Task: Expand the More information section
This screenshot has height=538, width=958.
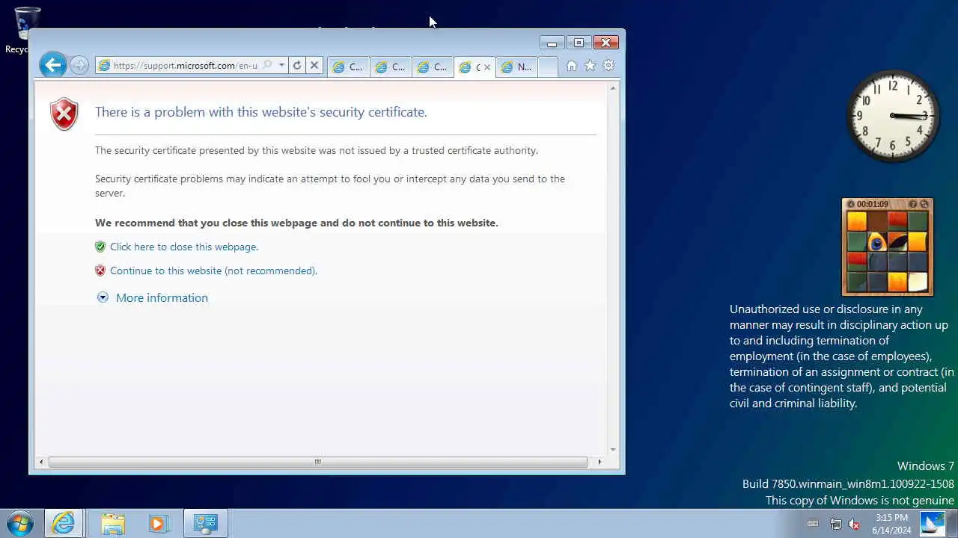Action: pyautogui.click(x=153, y=297)
